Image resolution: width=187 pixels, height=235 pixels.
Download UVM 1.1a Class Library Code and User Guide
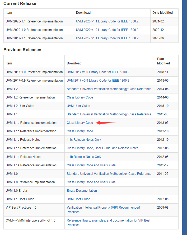point(91,165)
